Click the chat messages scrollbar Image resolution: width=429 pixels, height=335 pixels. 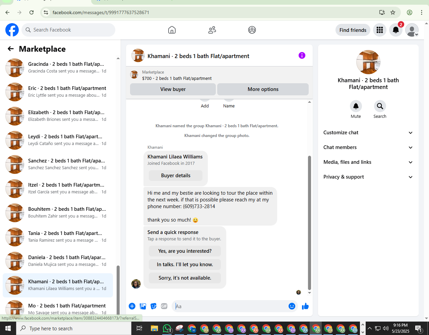(309, 223)
